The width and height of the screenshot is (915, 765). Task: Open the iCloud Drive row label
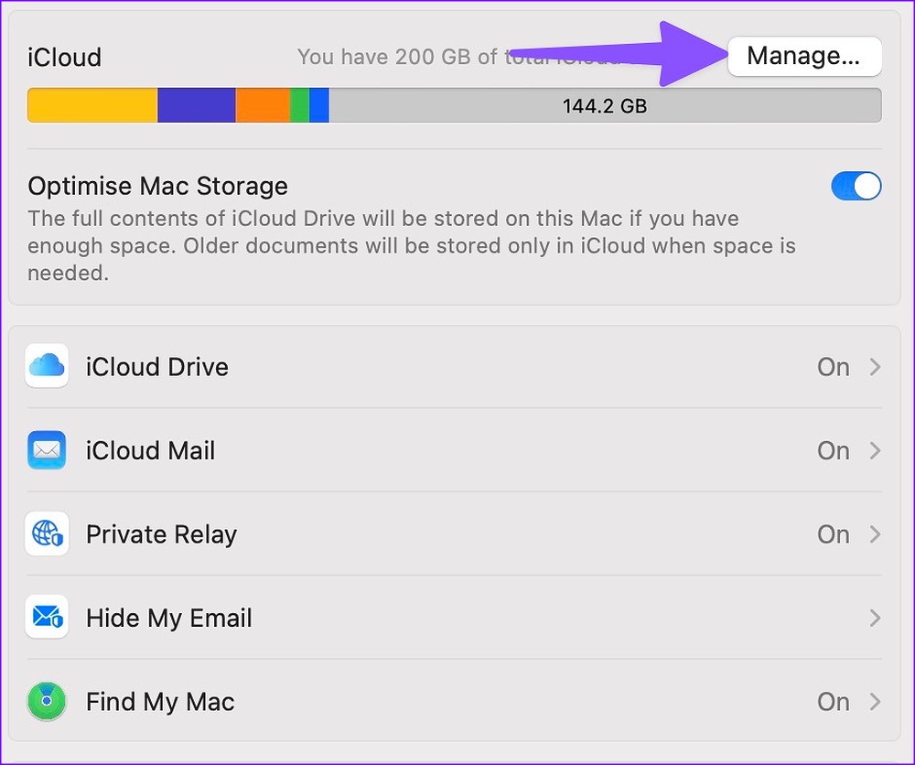coord(156,367)
